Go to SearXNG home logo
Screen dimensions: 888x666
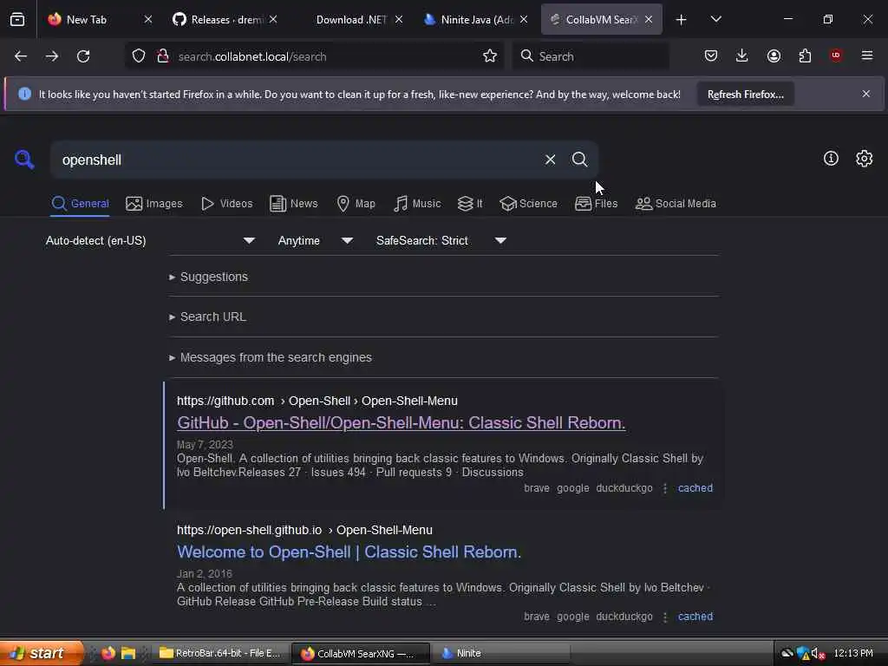coord(24,160)
